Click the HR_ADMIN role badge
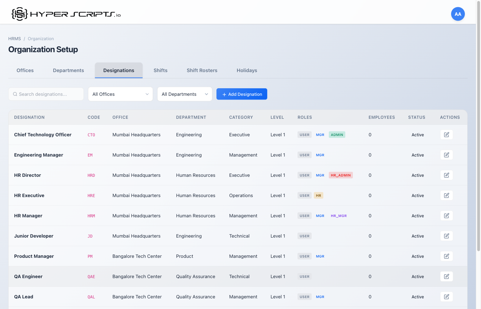Screen dimensions: 481x309 click(340, 175)
